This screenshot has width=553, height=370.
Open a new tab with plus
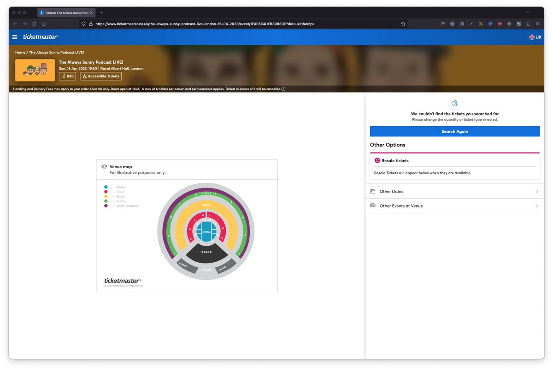[x=101, y=12]
